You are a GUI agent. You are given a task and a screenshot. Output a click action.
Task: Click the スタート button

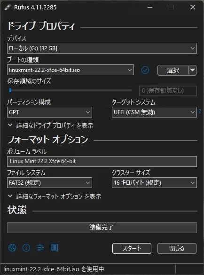[132, 248]
